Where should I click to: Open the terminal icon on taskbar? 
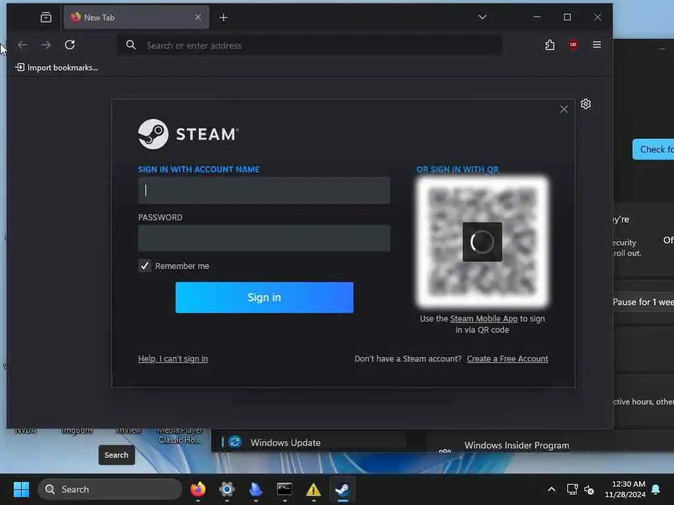pos(284,489)
